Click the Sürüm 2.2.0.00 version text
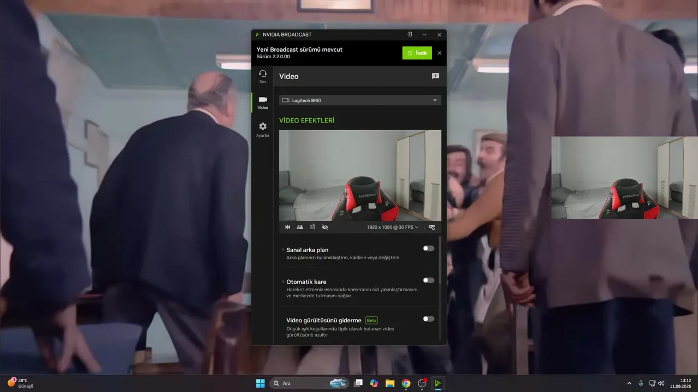698x392 pixels. [273, 57]
